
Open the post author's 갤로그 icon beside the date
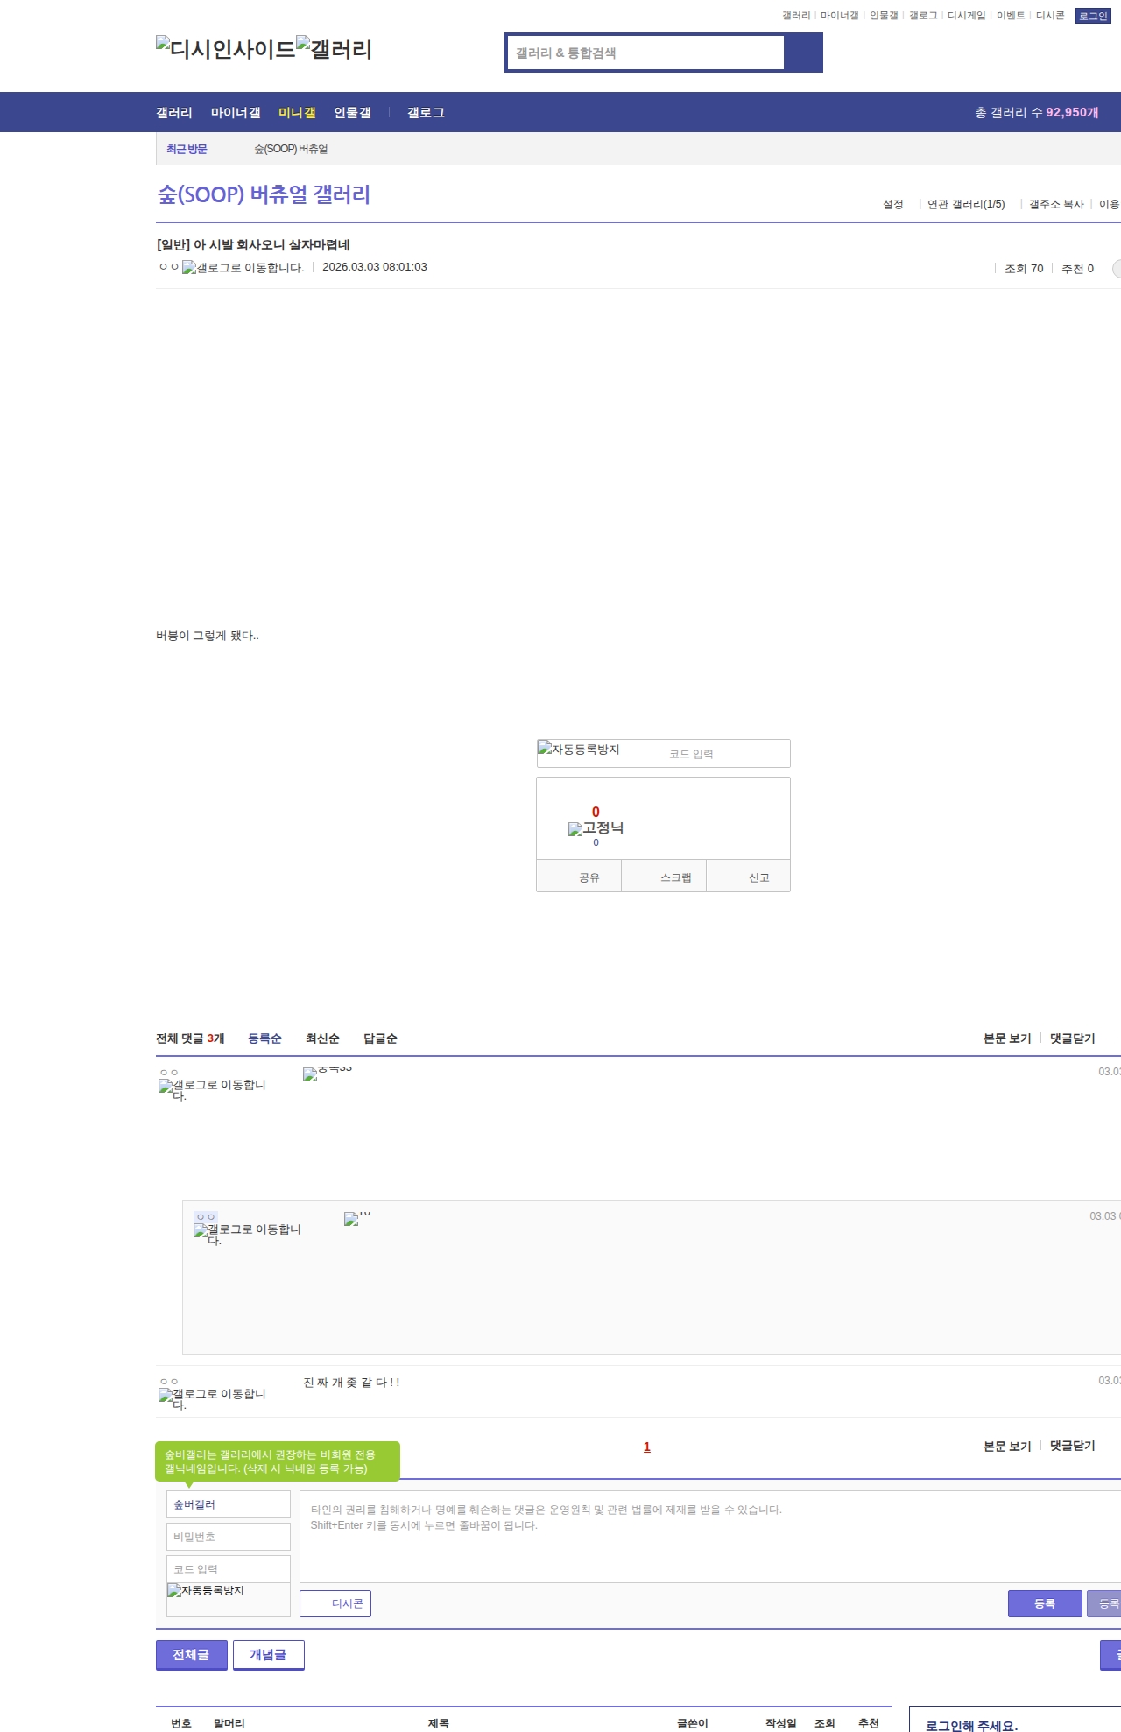(x=243, y=268)
